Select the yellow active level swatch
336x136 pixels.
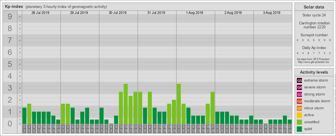[299, 115]
